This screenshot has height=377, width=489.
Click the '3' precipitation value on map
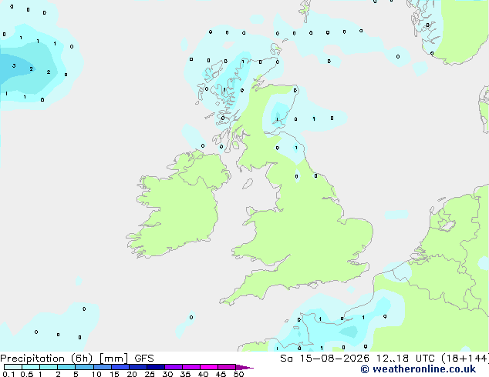pos(14,65)
